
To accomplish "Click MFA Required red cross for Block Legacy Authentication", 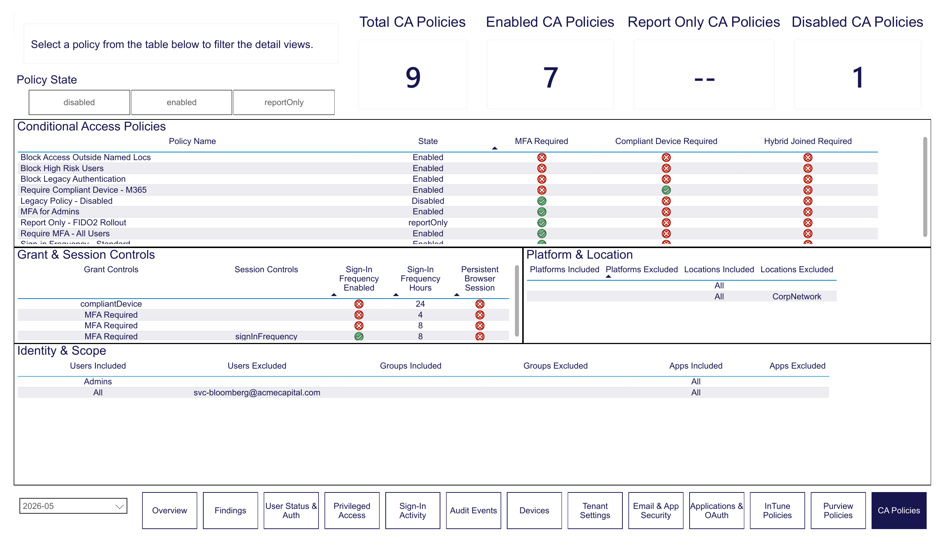I will pyautogui.click(x=542, y=179).
